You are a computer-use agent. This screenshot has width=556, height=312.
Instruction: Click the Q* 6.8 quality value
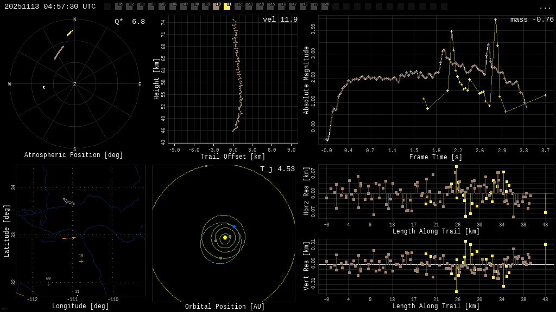click(129, 22)
